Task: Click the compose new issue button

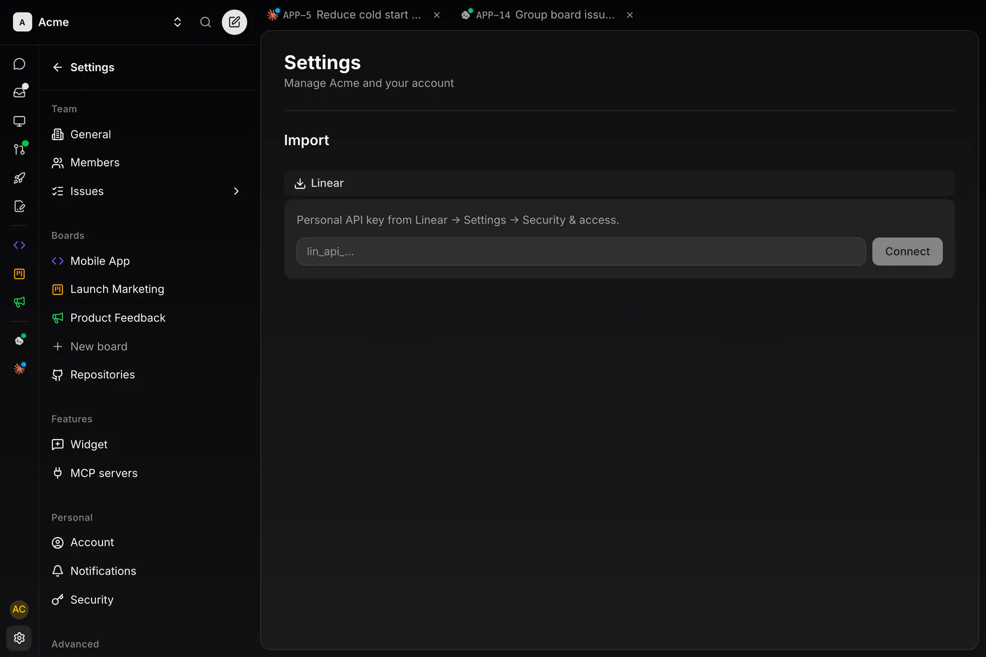Action: pyautogui.click(x=234, y=22)
